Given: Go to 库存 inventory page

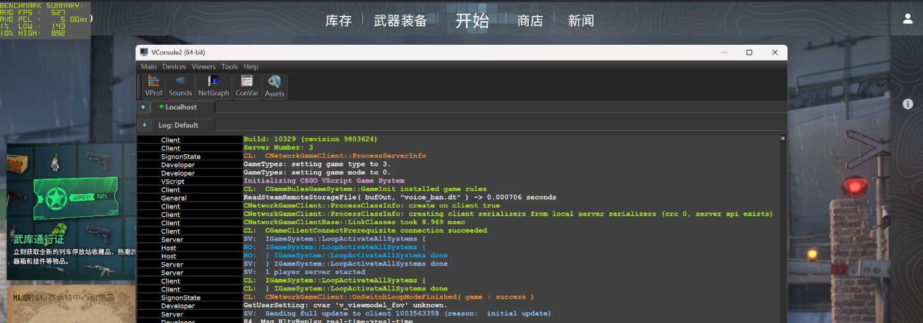Looking at the screenshot, I should coord(338,20).
